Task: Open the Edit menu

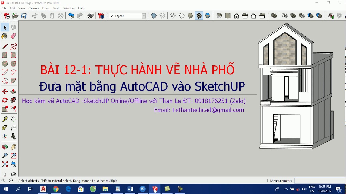Action: pyautogui.click(x=12, y=8)
